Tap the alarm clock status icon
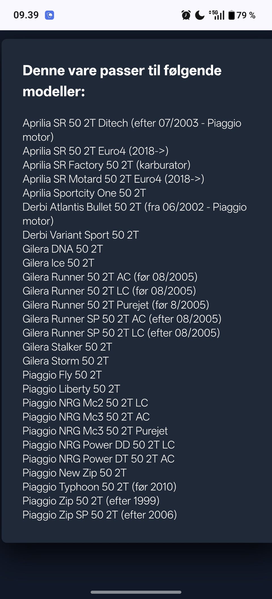The image size is (272, 599). pos(186,15)
